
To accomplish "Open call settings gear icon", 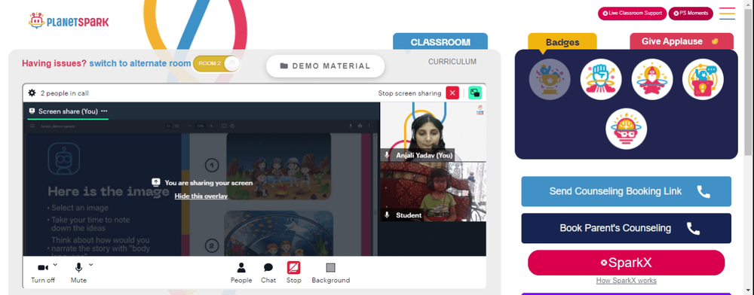I will pyautogui.click(x=32, y=93).
